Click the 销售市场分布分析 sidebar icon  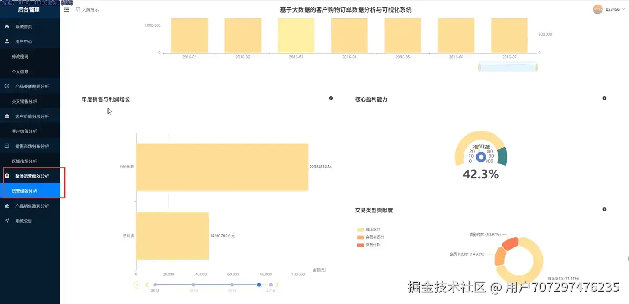pos(6,145)
